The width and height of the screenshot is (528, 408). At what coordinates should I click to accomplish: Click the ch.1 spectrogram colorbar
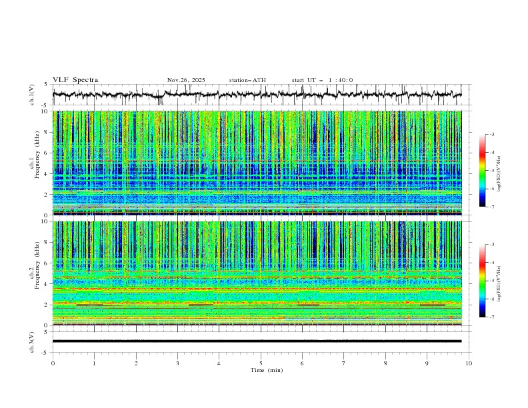(482, 171)
